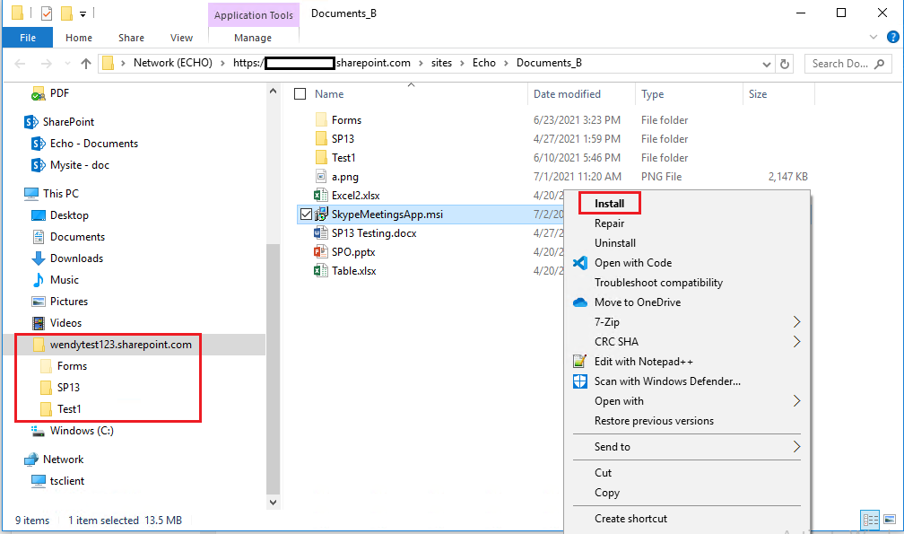Select Install for SkypeMeetingsApp.msi
Screen dimensions: 904x534
[609, 203]
